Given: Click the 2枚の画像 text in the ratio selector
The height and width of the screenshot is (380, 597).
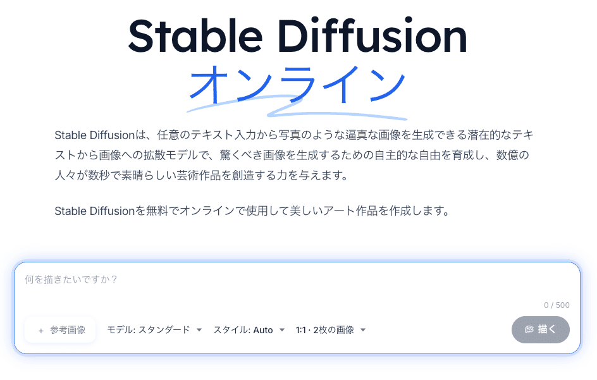Looking at the screenshot, I should click(336, 330).
